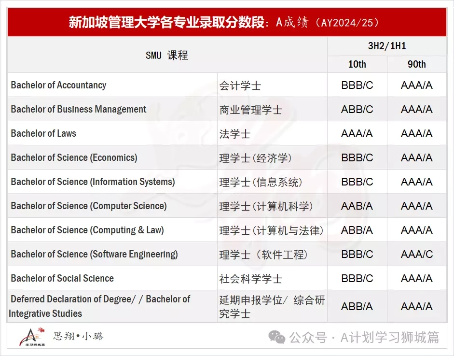Select Economics 90th percentile grade AAA/A

point(417,157)
